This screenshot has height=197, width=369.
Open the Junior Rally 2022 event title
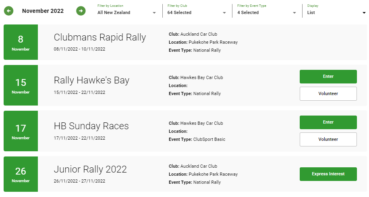click(90, 169)
